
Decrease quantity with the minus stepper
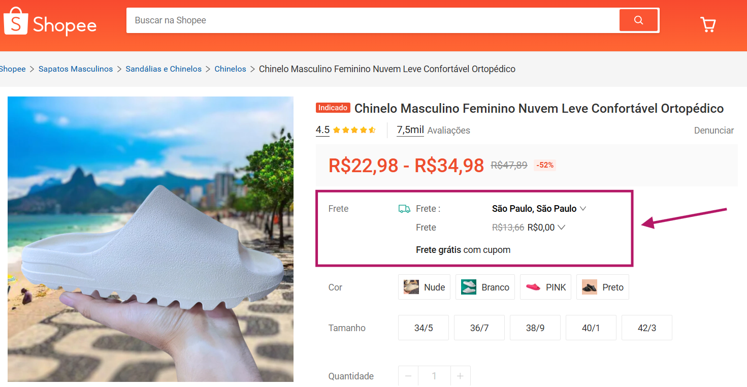click(x=408, y=376)
